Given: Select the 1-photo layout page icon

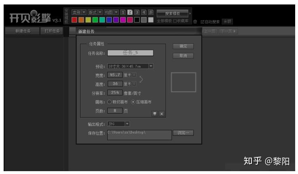Looking at the screenshot, I should click(123, 13).
